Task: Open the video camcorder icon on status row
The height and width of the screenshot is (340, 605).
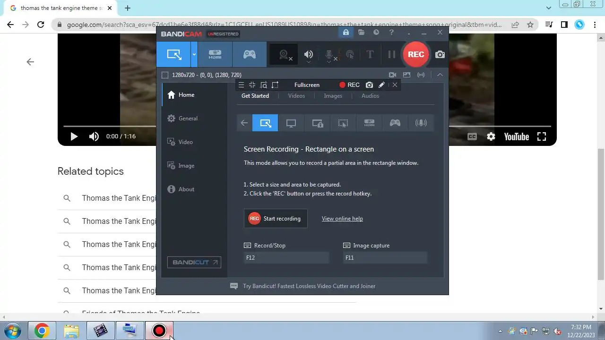Action: pyautogui.click(x=392, y=75)
